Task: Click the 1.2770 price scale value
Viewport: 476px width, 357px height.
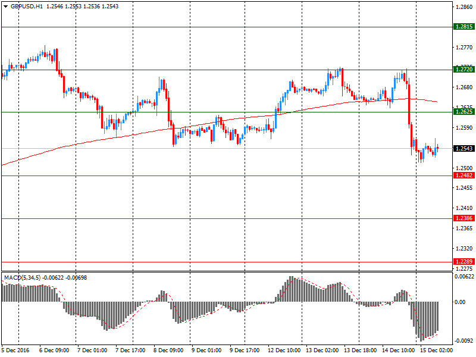Action: [464, 48]
